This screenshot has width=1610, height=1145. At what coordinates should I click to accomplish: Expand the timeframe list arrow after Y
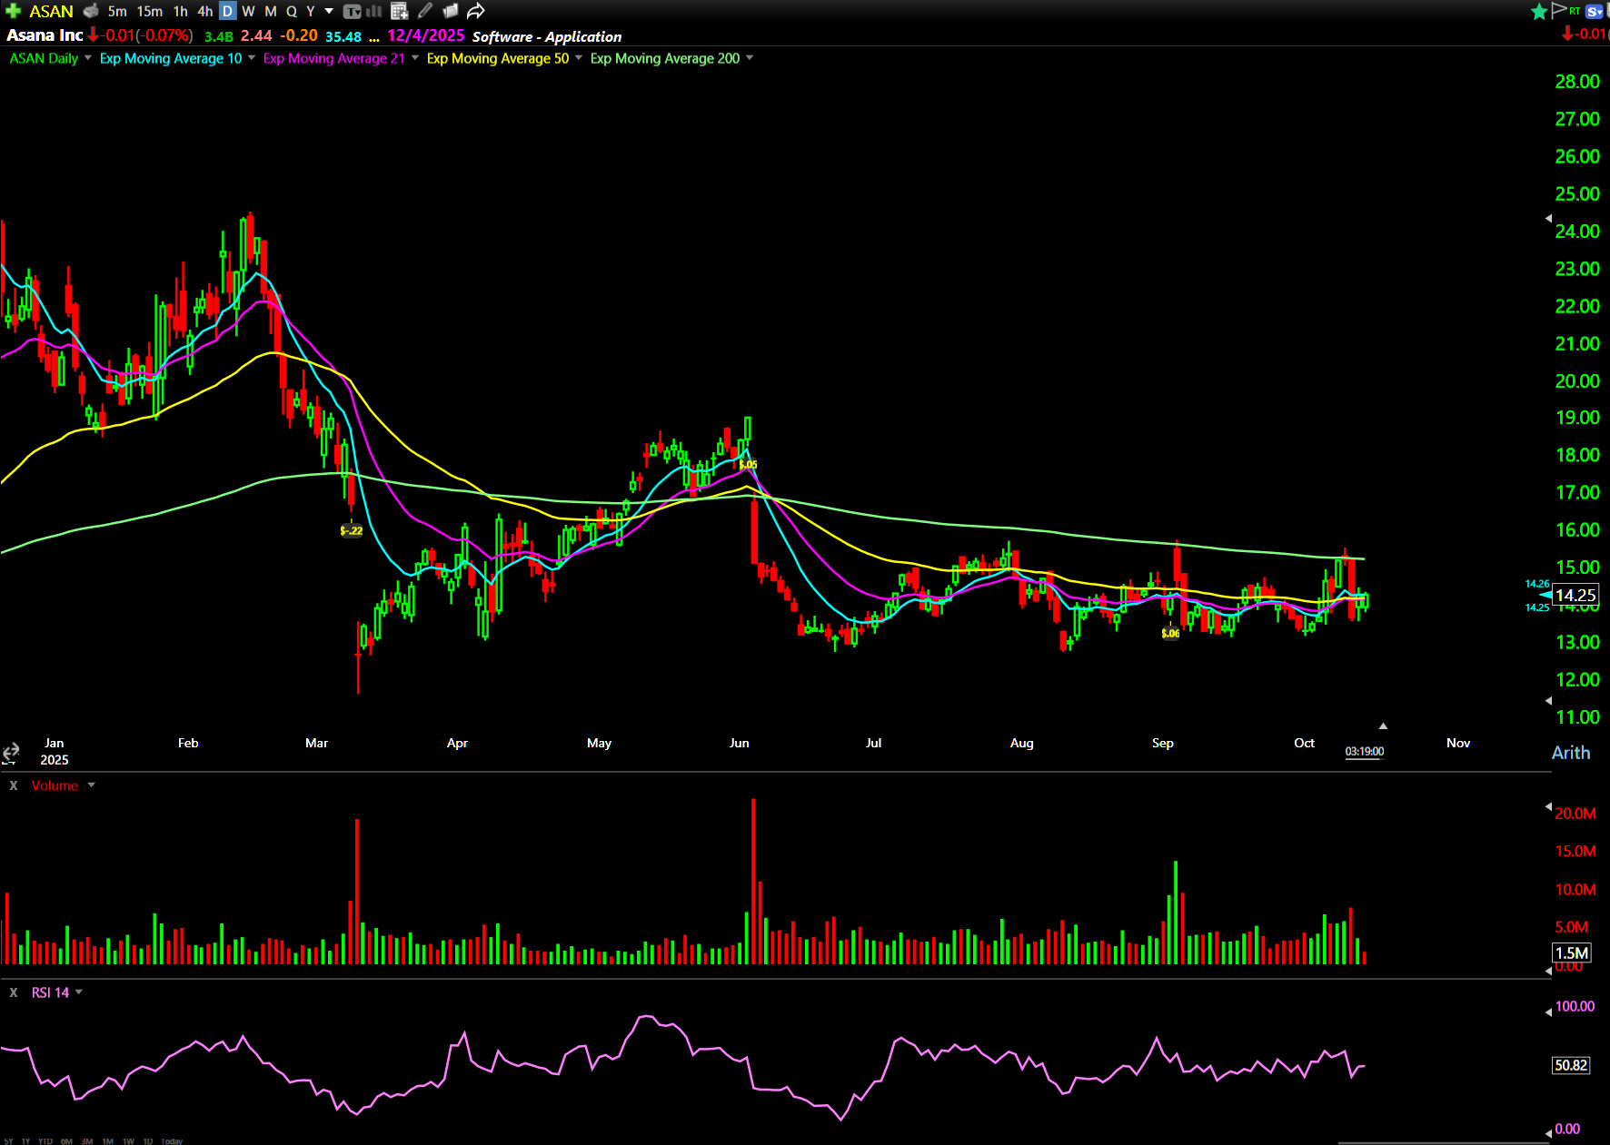[329, 11]
